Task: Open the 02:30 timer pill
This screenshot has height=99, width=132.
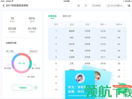Action: point(96,6)
